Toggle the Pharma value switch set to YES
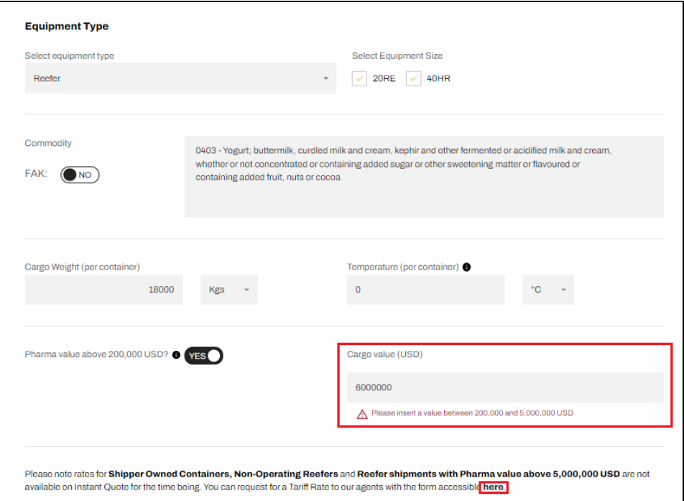The image size is (684, 501). (x=204, y=356)
